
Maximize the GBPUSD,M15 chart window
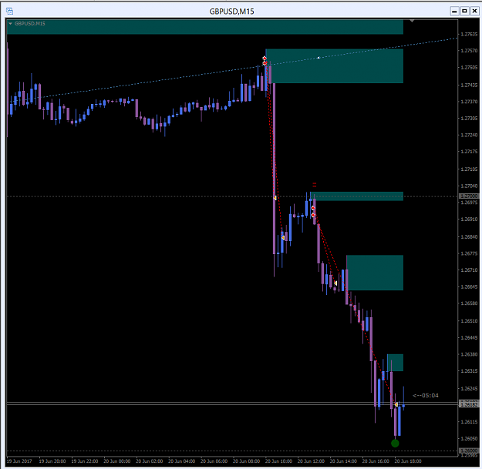(464, 12)
